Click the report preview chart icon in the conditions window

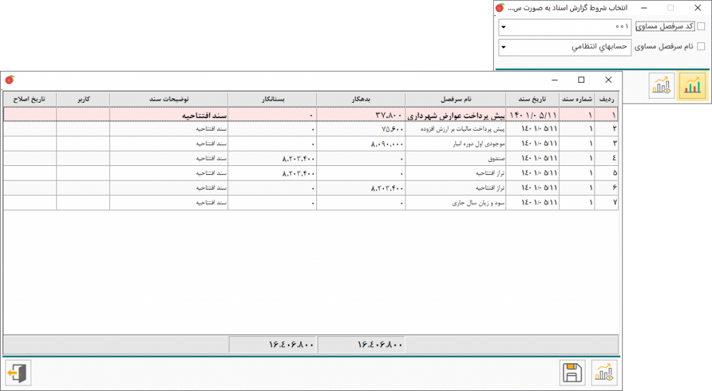point(662,85)
